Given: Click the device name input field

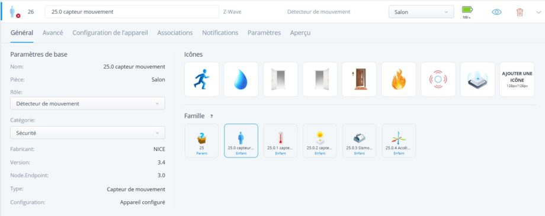Looking at the screenshot, I should coord(132,12).
